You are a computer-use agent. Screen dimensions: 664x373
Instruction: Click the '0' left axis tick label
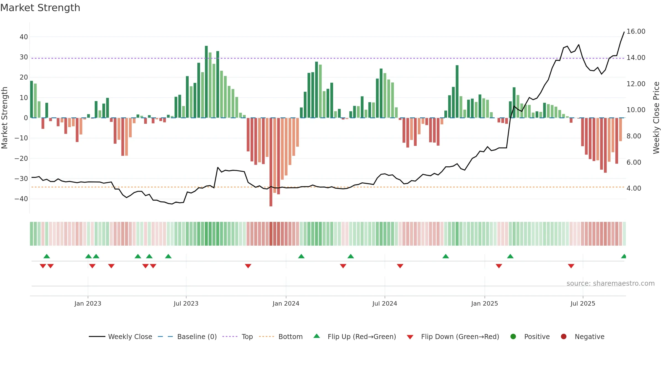coord(26,118)
